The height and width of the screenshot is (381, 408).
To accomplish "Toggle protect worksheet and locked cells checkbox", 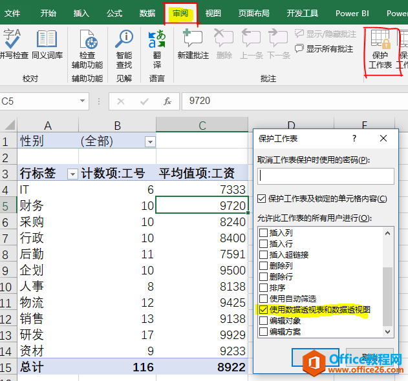I will pyautogui.click(x=261, y=199).
